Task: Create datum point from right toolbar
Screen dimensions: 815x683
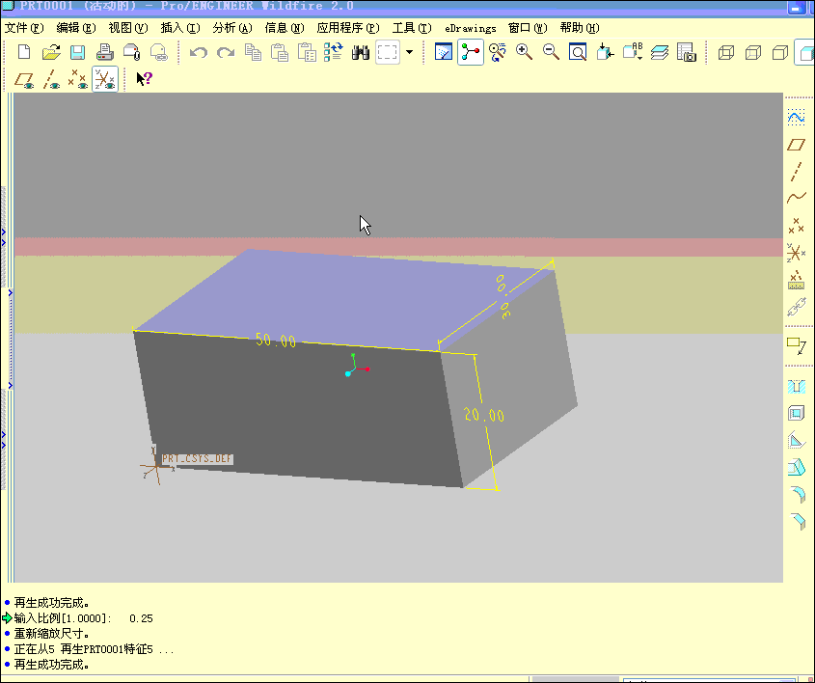Action: 796,226
